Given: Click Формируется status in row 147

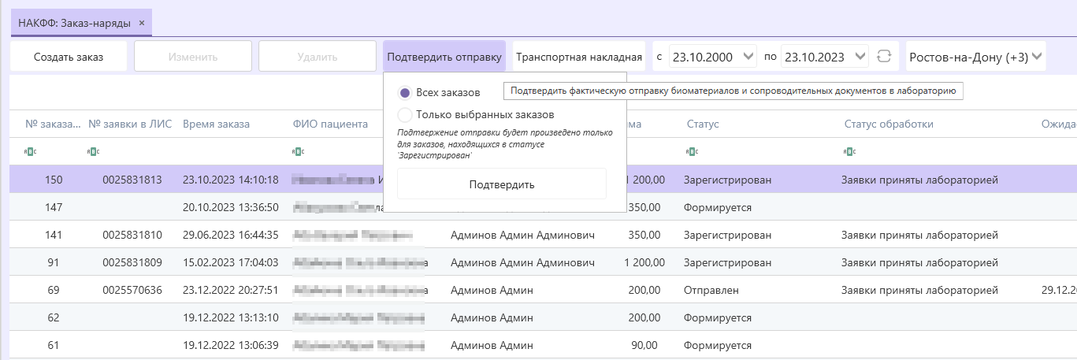Looking at the screenshot, I should (718, 207).
